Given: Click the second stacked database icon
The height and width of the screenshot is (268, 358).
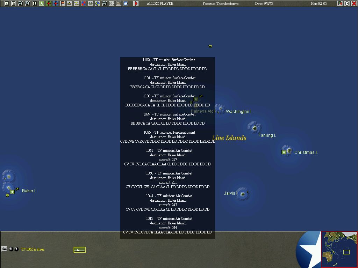Looking at the screenshot, I should point(27,3).
